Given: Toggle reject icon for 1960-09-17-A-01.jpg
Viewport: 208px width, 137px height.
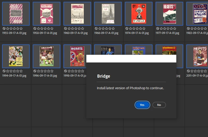Looking at the screenshot, I should (65, 29).
